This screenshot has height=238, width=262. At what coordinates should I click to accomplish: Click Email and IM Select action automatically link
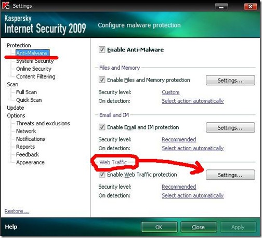pyautogui.click(x=193, y=148)
